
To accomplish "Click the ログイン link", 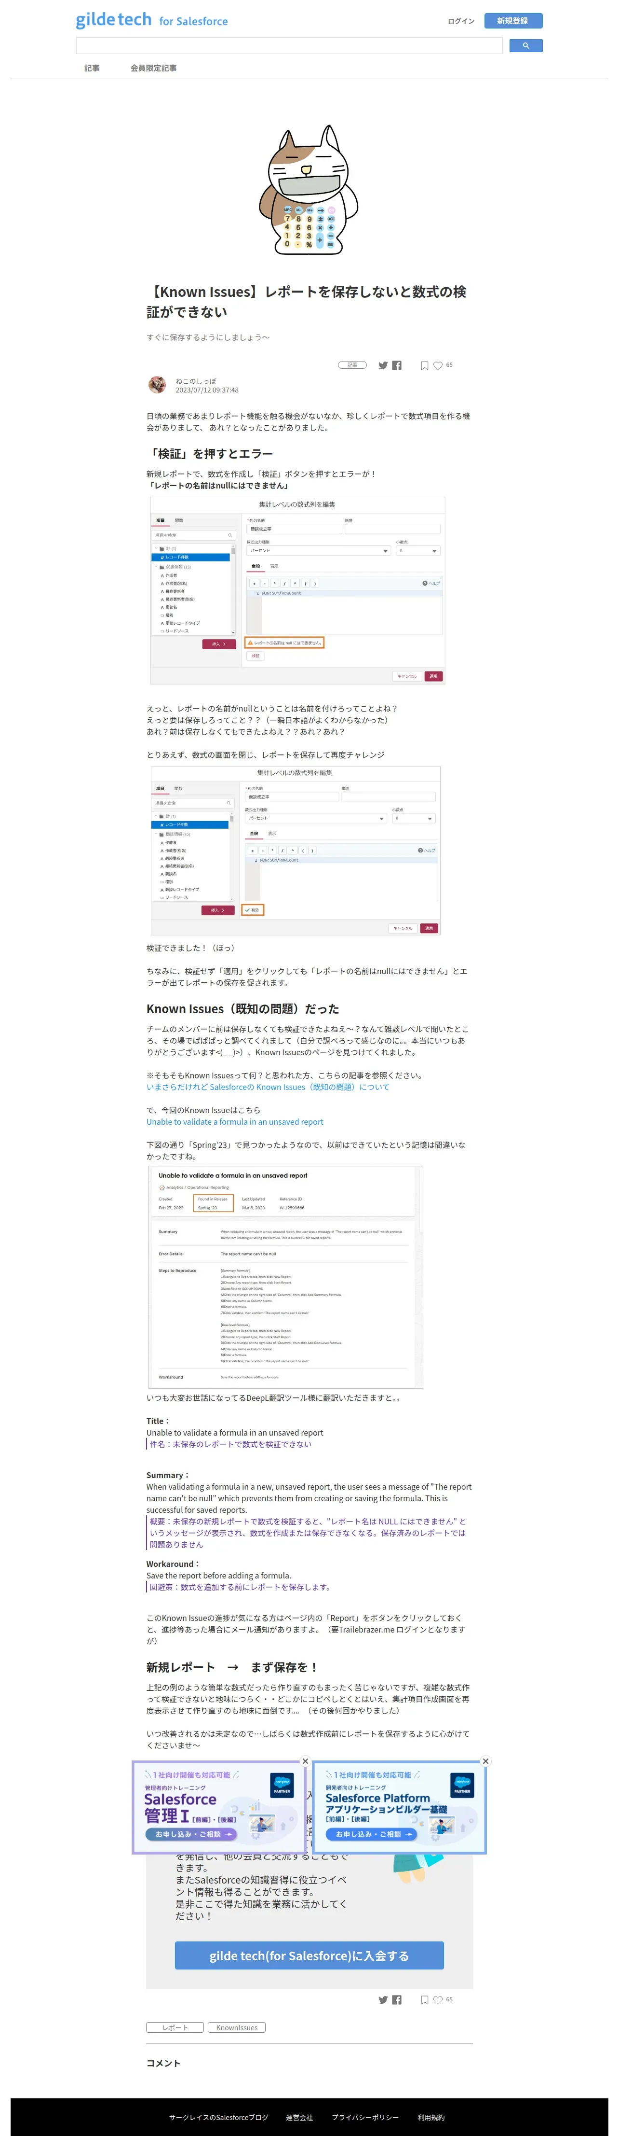I will [461, 21].
